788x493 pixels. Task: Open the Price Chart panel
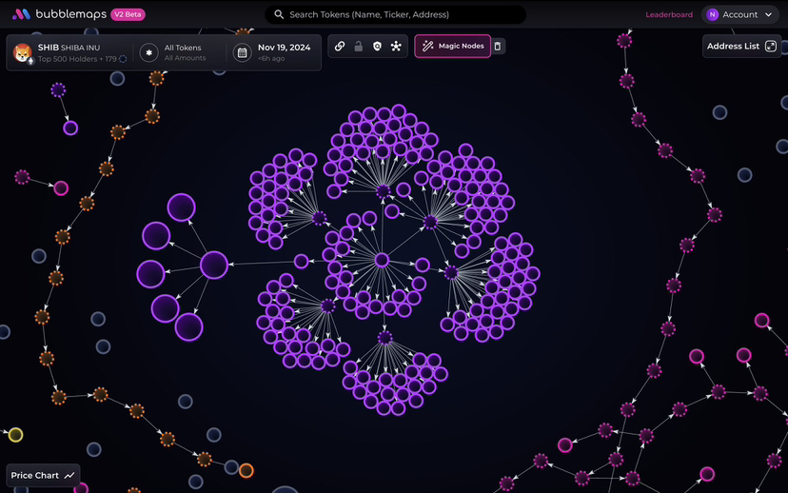point(43,475)
